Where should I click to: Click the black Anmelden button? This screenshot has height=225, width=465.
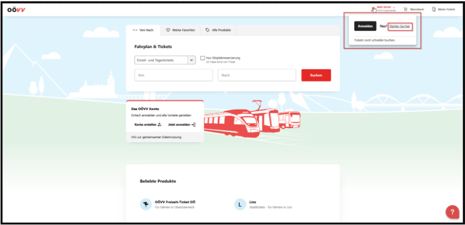click(x=365, y=26)
